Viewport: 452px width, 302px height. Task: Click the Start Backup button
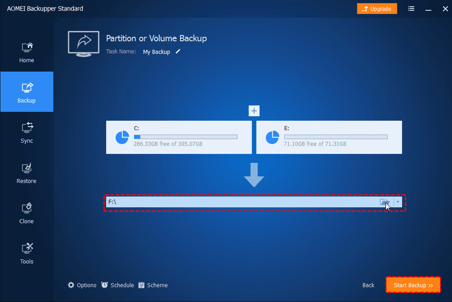(x=413, y=285)
